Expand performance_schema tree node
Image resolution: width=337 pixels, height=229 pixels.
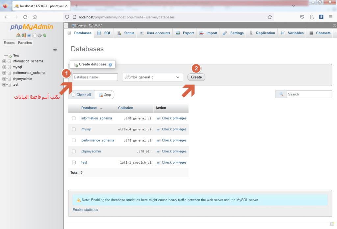(x=4, y=73)
